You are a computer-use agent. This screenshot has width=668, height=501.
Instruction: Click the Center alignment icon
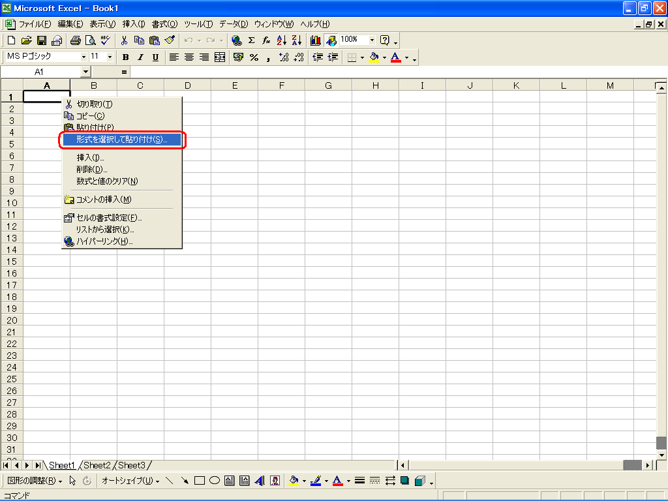189,57
